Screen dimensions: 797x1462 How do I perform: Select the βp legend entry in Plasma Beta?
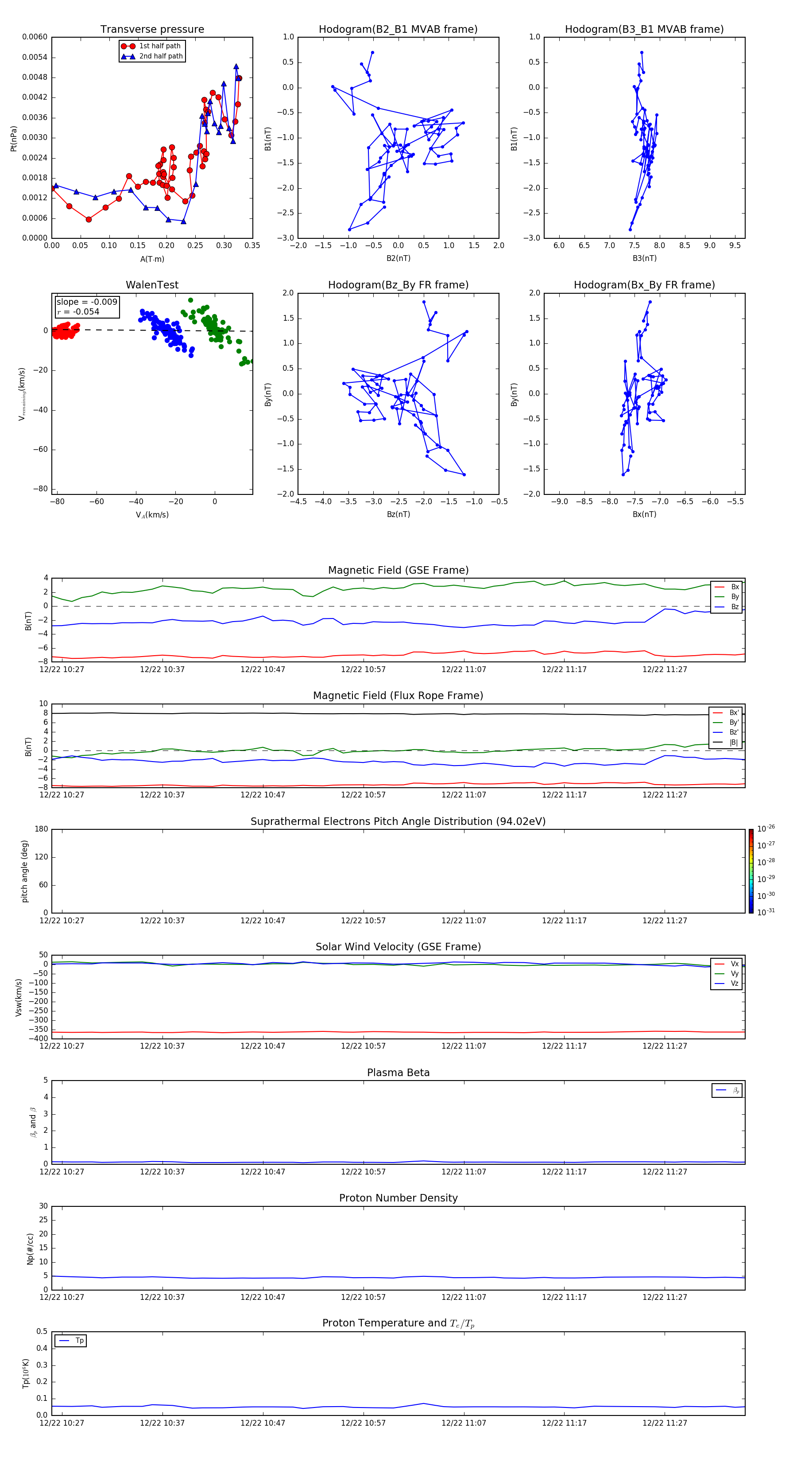tap(727, 1090)
